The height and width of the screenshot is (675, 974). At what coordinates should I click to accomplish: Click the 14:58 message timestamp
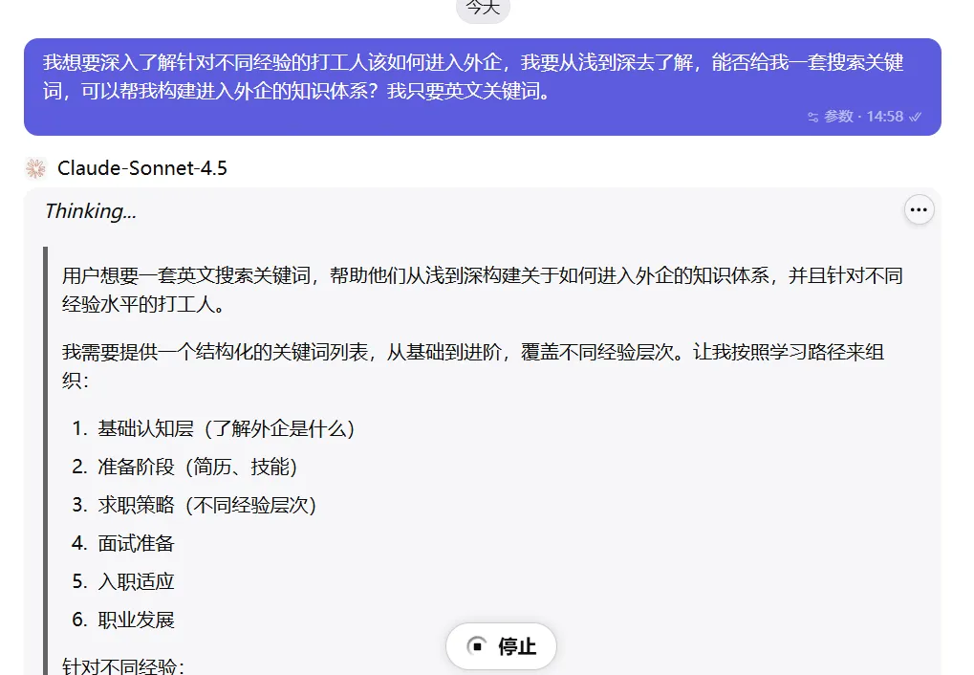click(884, 117)
